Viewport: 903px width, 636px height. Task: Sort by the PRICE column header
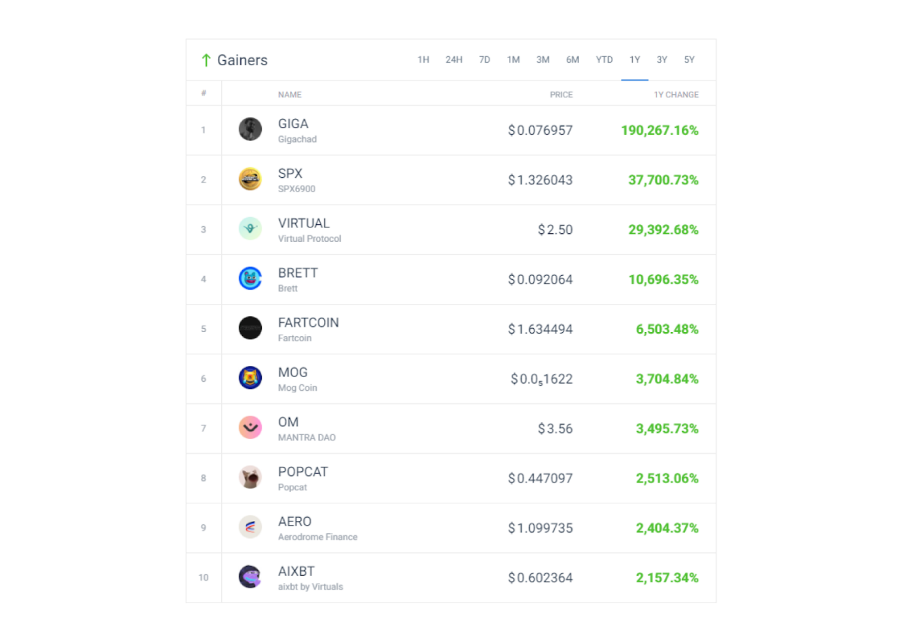point(561,95)
